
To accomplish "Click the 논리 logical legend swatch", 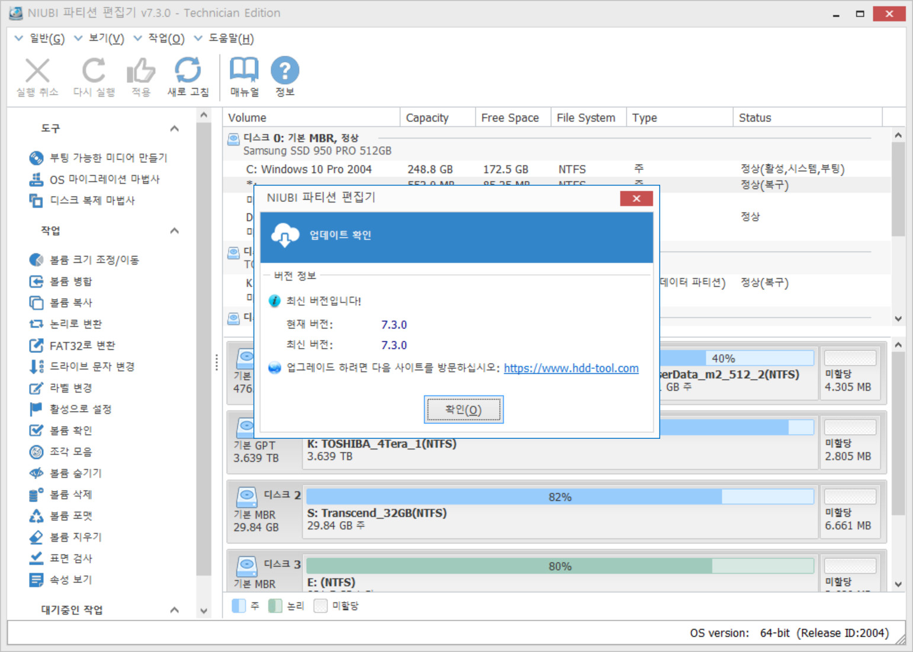I will 275,606.
